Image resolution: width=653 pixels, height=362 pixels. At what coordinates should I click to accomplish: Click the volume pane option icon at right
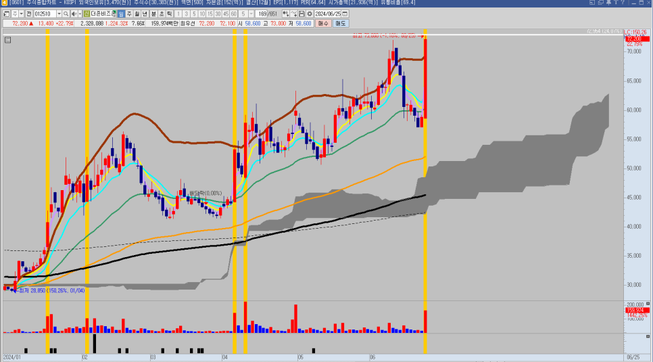(x=648, y=304)
